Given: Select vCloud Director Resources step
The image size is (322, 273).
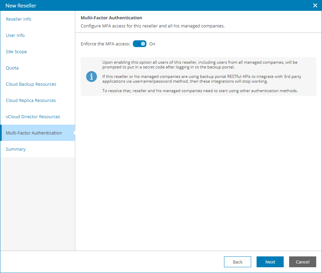Looking at the screenshot, I should 33,117.
